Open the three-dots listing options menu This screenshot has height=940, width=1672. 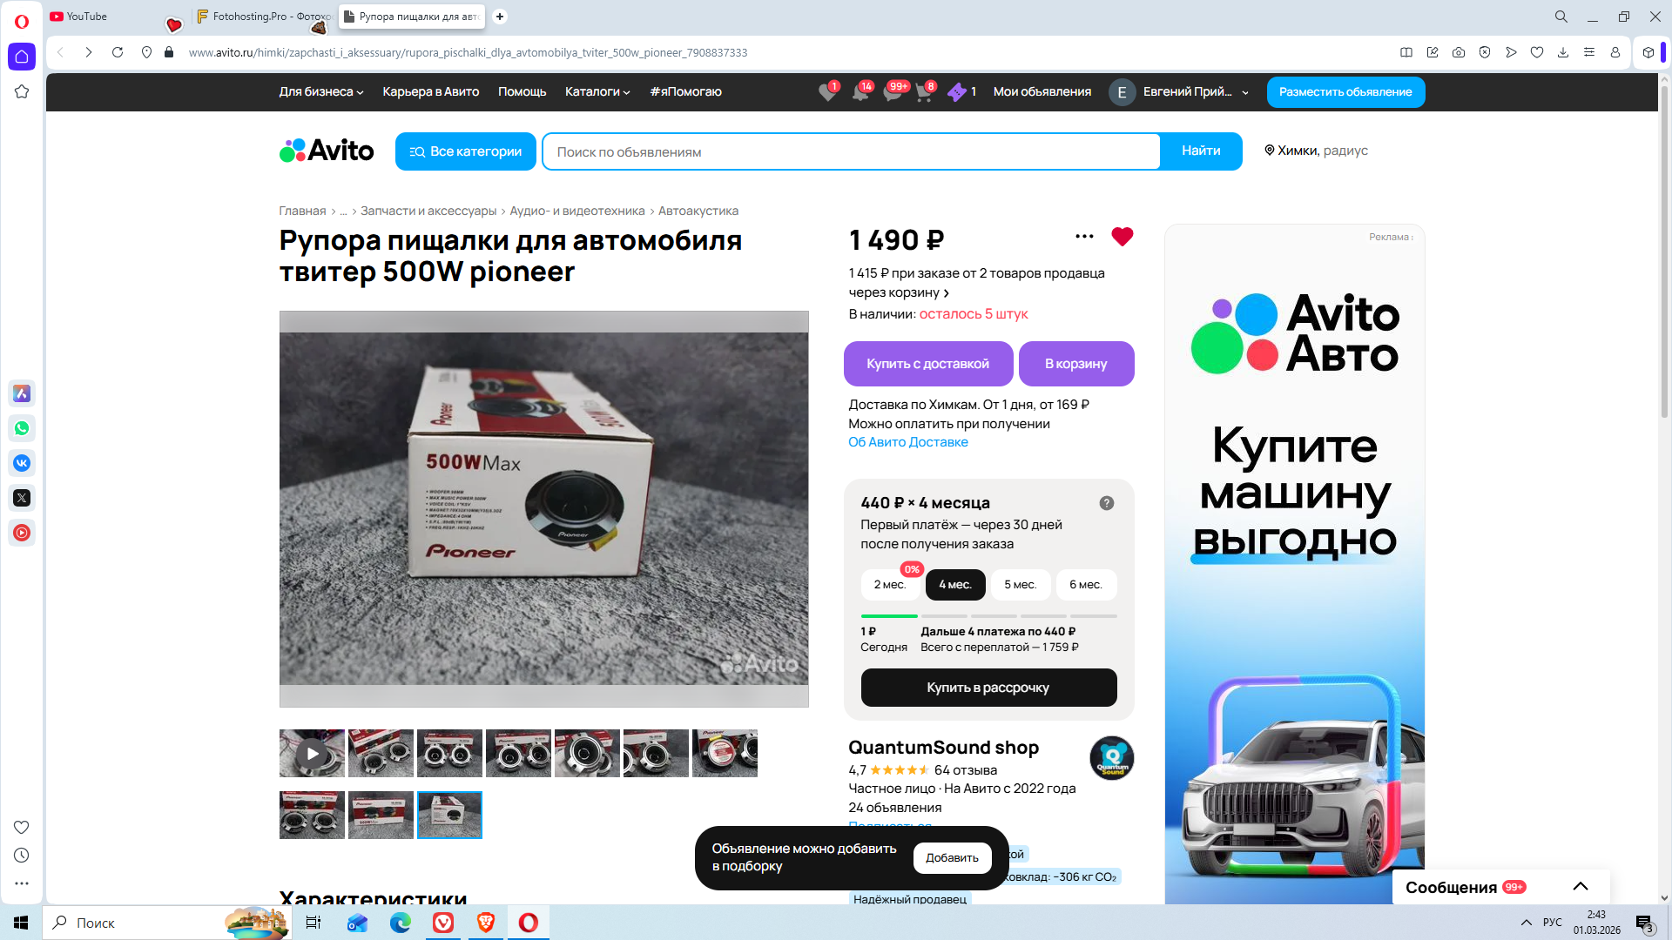pyautogui.click(x=1084, y=237)
